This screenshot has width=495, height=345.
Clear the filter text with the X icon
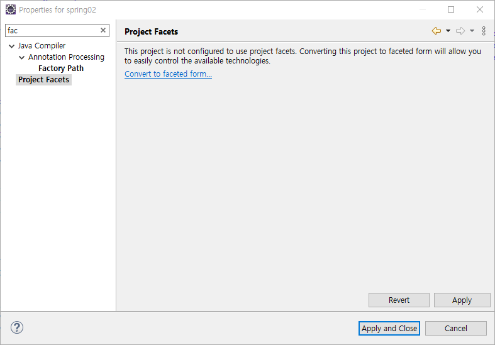coord(103,30)
